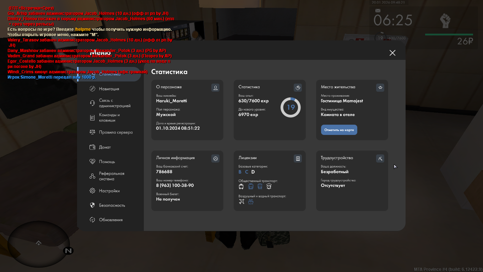This screenshot has width=483, height=272.
Task: Click the airplane license icon
Action: click(x=241, y=202)
